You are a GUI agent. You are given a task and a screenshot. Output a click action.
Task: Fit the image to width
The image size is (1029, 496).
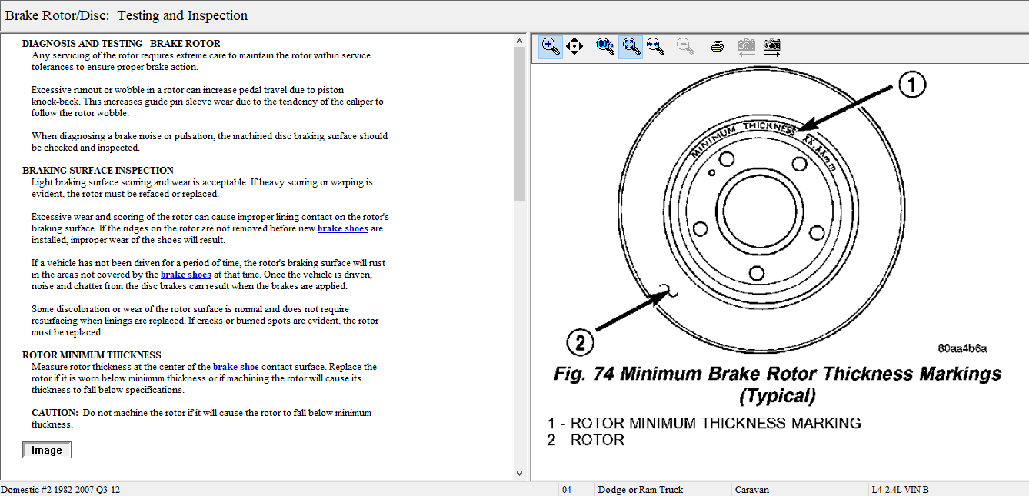tap(655, 46)
